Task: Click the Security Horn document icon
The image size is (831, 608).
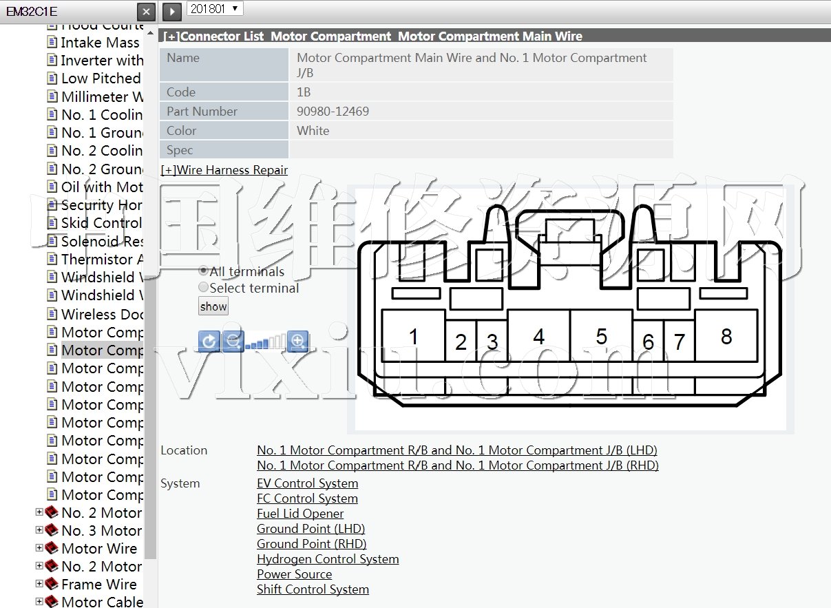Action: pos(52,205)
